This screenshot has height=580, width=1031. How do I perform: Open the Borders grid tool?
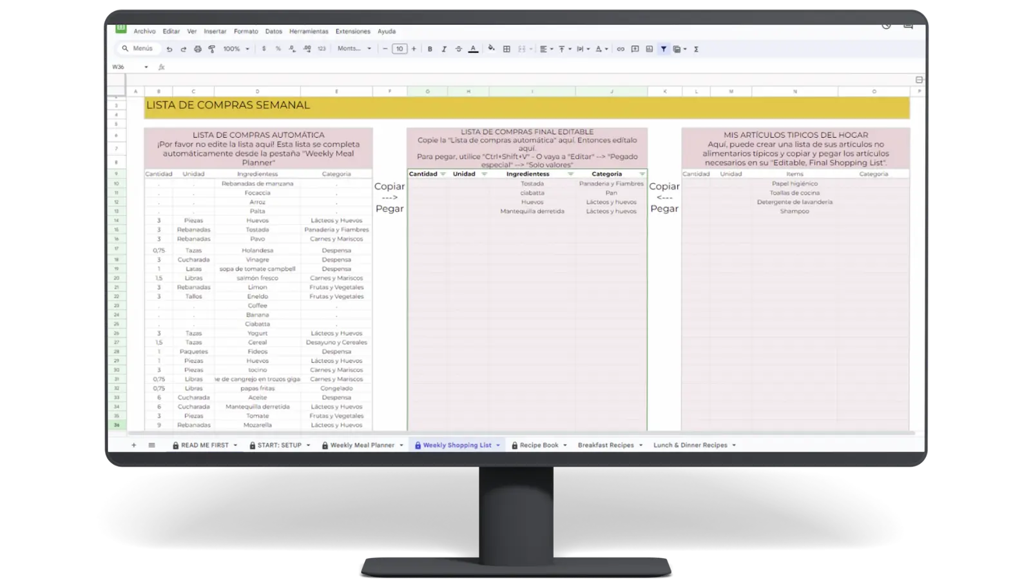pyautogui.click(x=506, y=49)
